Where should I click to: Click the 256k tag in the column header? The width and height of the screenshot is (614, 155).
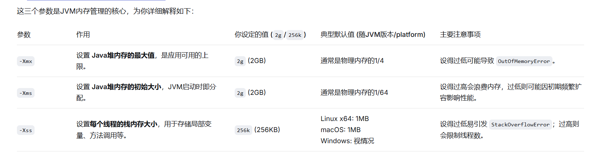pyautogui.click(x=295, y=35)
